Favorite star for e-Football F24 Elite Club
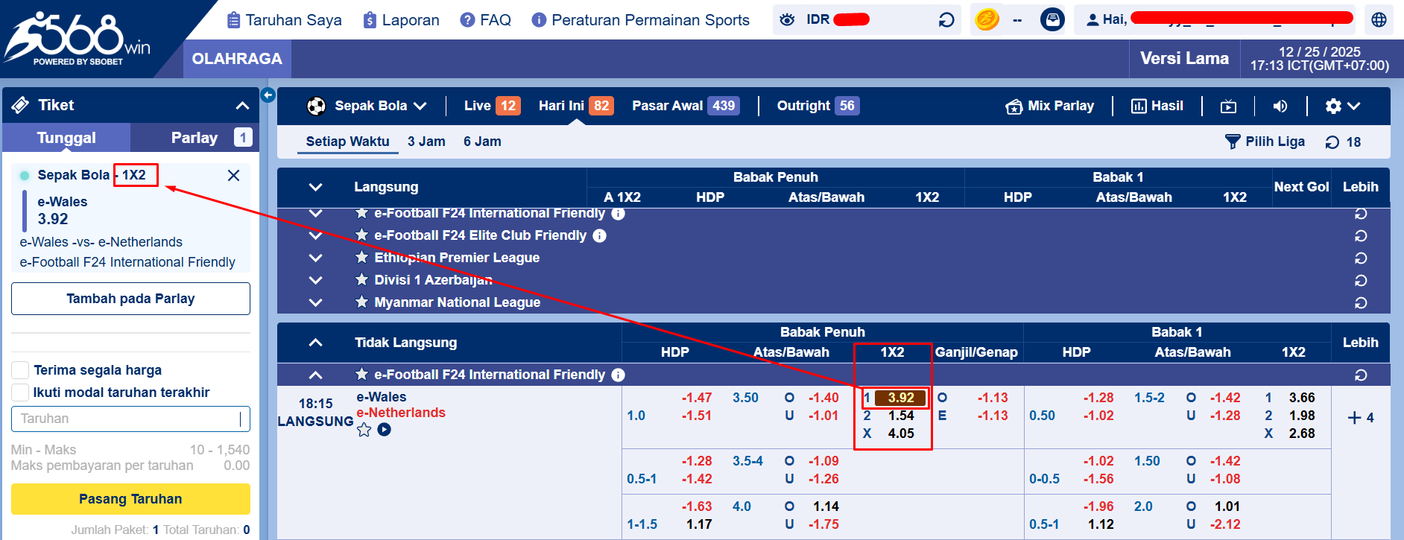The image size is (1404, 540). click(x=361, y=235)
